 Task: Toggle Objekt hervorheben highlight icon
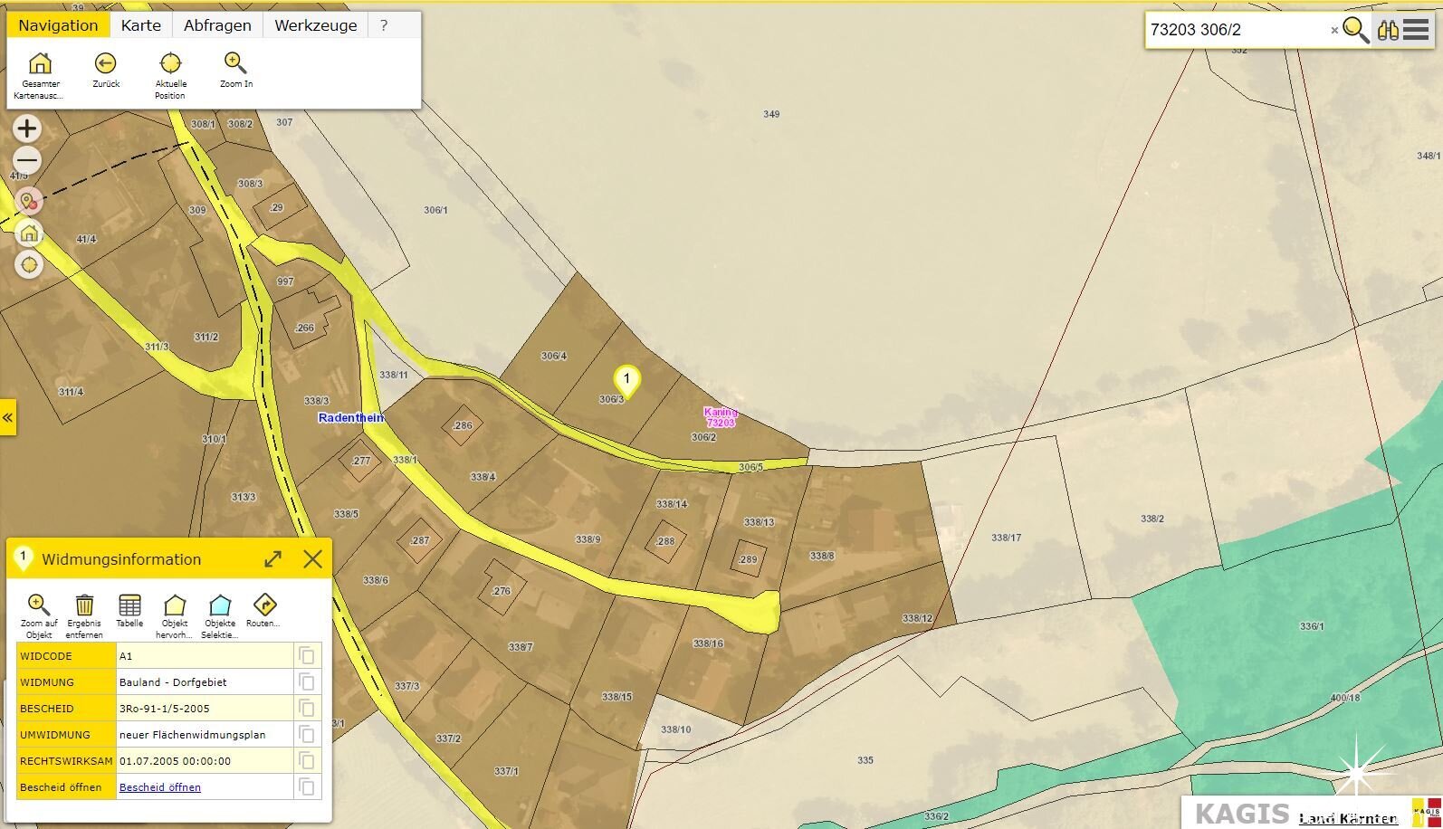tap(174, 605)
